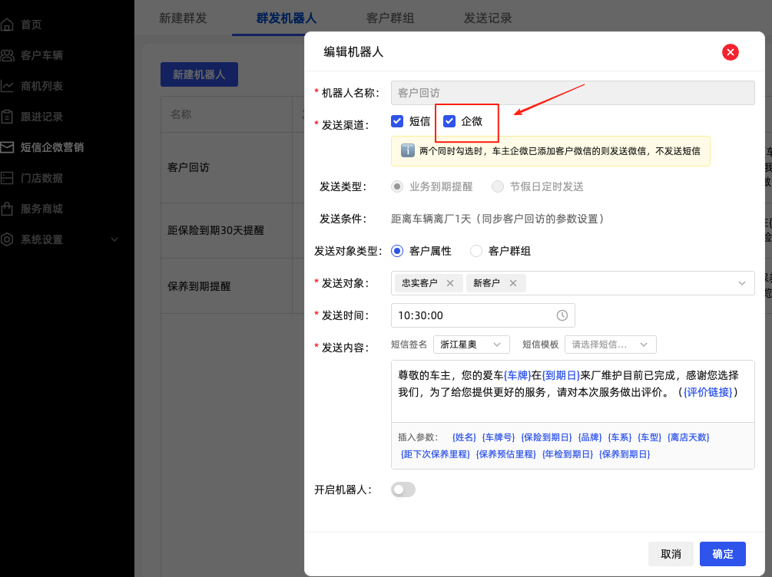Insert the {车系} parameter
Image resolution: width=772 pixels, height=577 pixels.
pyautogui.click(x=619, y=437)
